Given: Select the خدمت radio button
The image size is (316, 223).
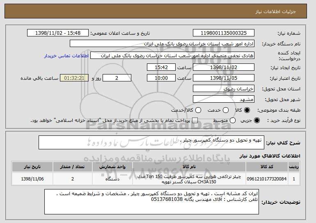Looking at the screenshot, I should 226,110.
